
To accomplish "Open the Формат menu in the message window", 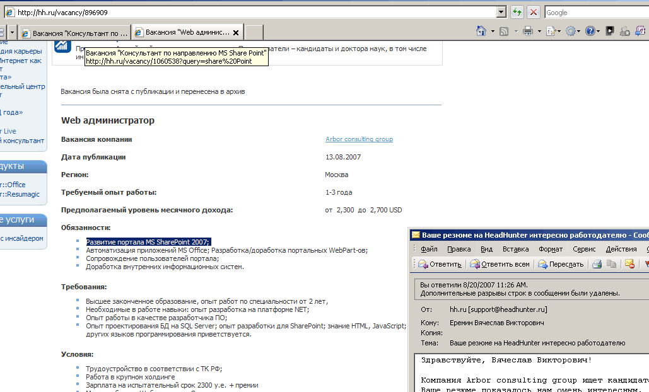I will pyautogui.click(x=551, y=249).
